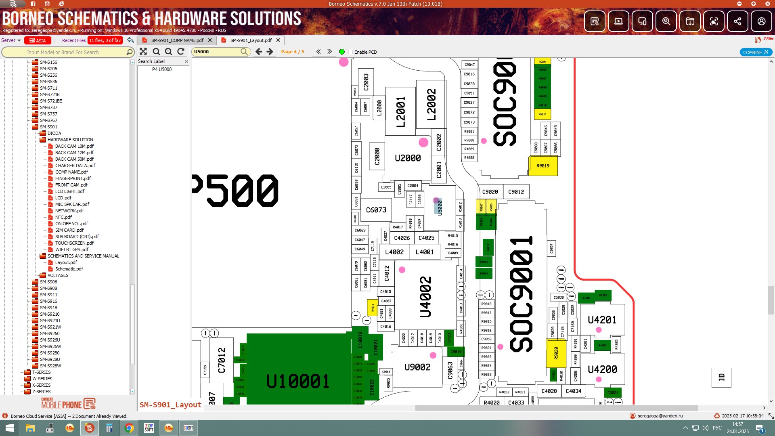Open LCD LIGHT.pdf file
Viewport: 775px width, 436px height.
pyautogui.click(x=70, y=191)
